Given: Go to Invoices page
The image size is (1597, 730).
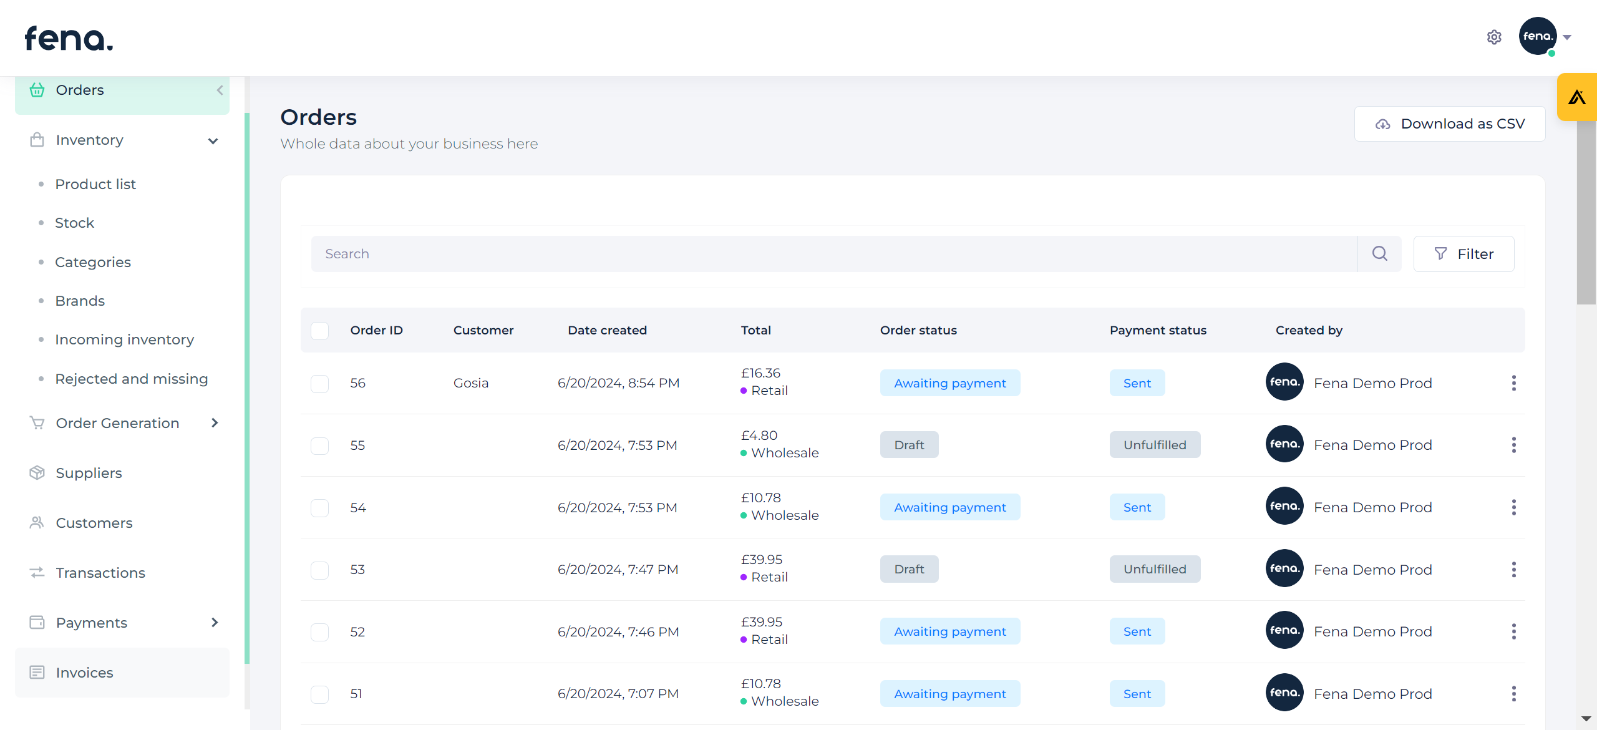Looking at the screenshot, I should pos(84,673).
